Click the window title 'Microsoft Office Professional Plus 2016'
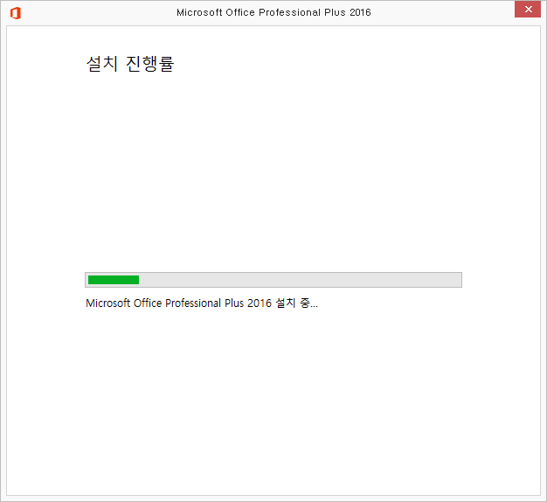Image resolution: width=547 pixels, height=502 pixels. (x=273, y=12)
